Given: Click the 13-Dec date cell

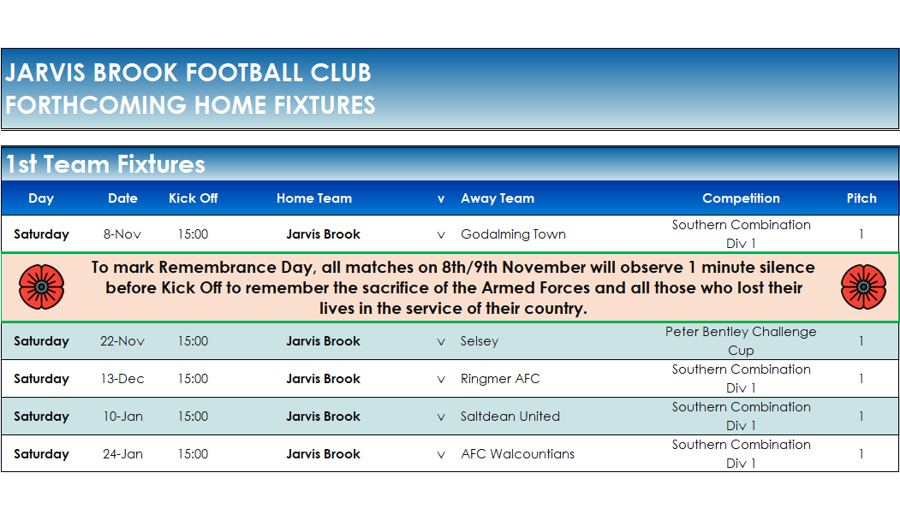Looking at the screenshot, I should point(122,379).
